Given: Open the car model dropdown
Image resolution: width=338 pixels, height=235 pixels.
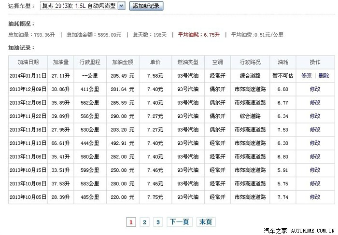Looking at the screenshot, I should click(121, 6).
